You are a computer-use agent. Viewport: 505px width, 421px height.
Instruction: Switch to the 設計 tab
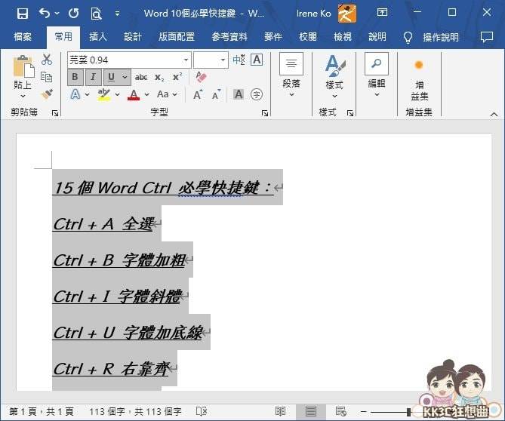(x=133, y=37)
